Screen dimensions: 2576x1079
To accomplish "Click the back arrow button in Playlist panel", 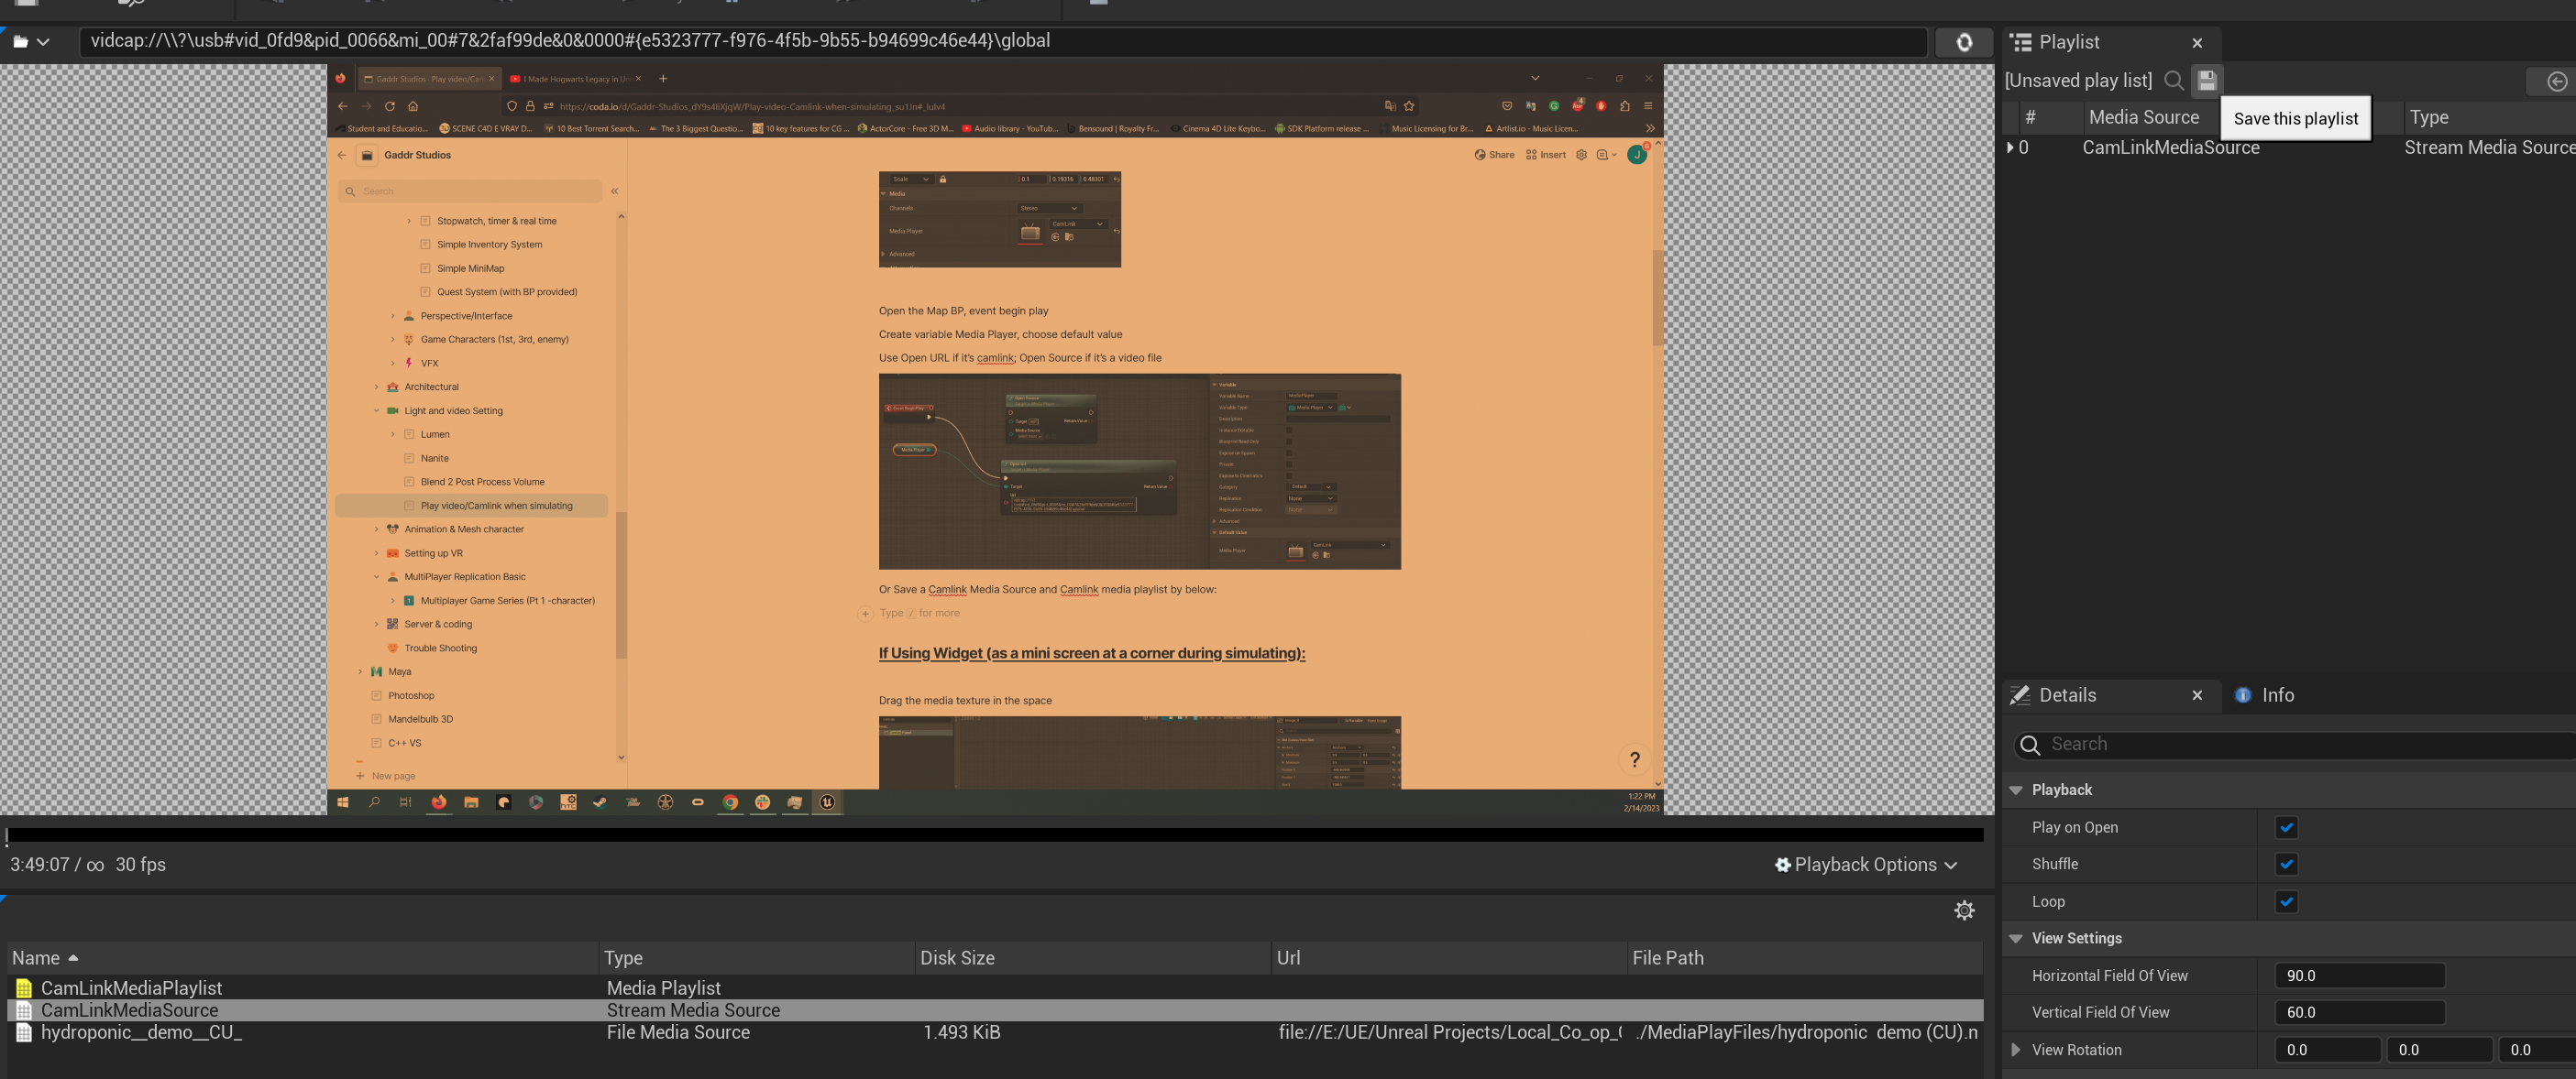I will 2556,82.
